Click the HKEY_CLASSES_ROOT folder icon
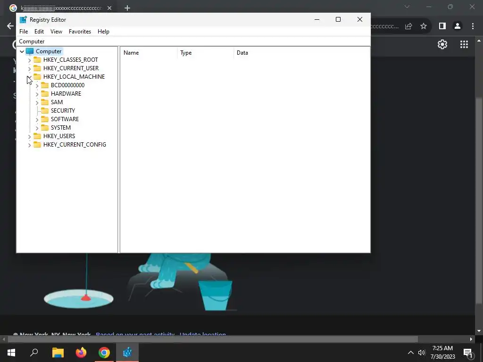This screenshot has height=362, width=483. click(x=37, y=60)
